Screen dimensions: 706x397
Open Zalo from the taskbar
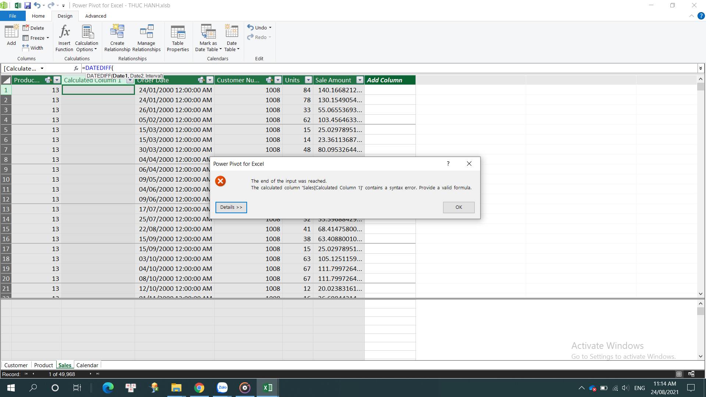[x=222, y=388]
